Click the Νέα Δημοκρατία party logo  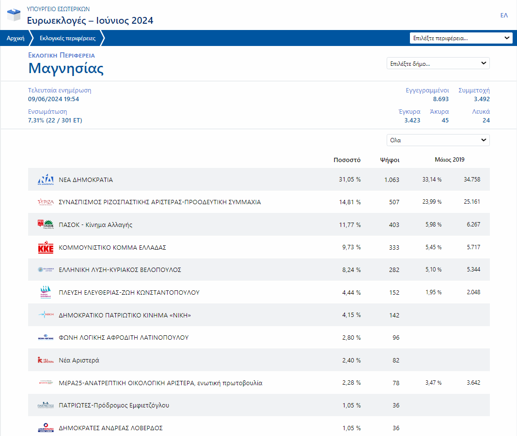[46, 180]
